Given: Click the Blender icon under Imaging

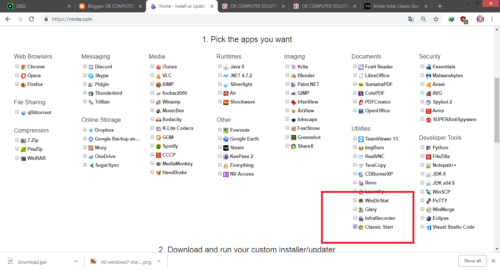Looking at the screenshot, I should coord(294,76).
